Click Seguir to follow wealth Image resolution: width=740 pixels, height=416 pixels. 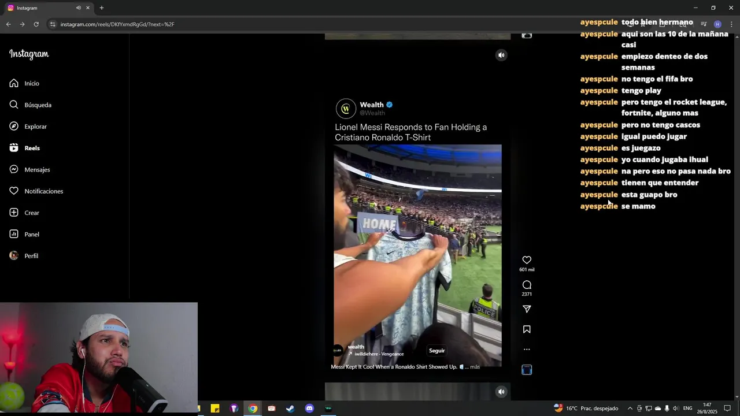click(437, 351)
